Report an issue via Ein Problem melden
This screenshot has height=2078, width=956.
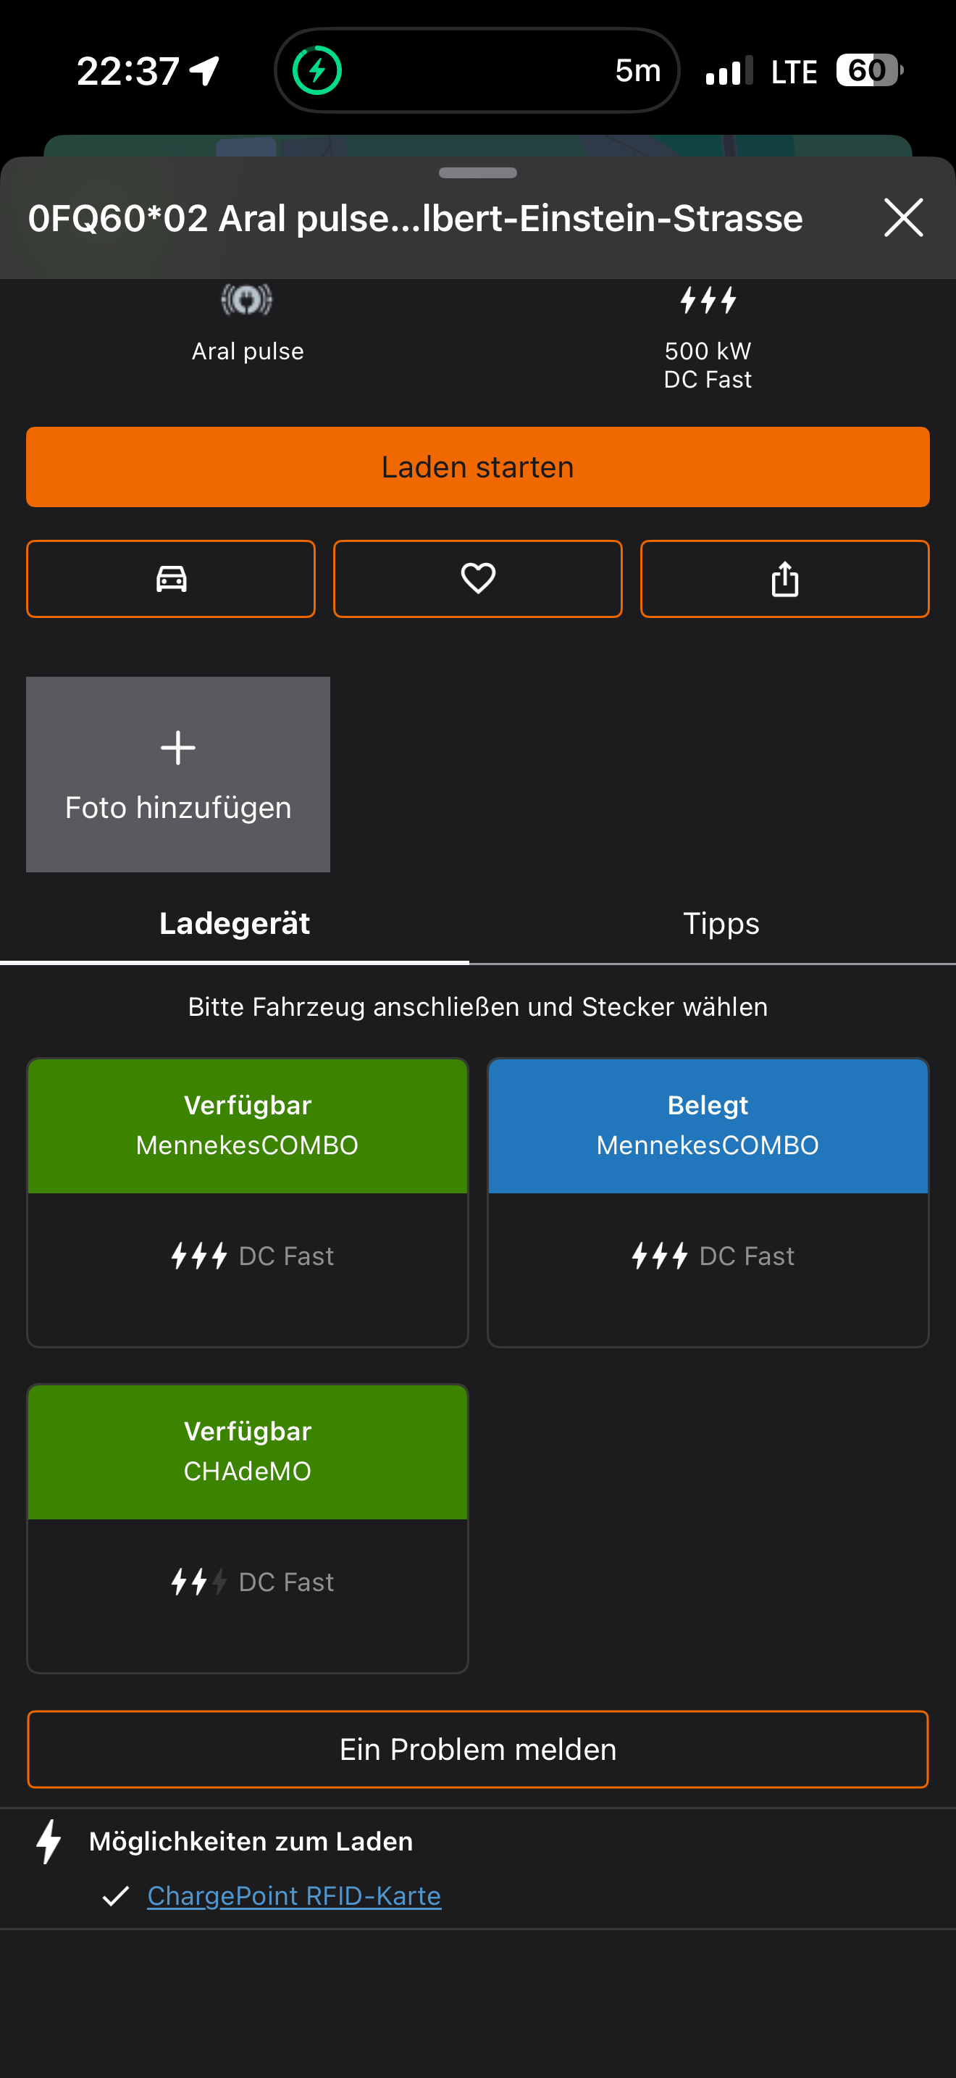click(478, 1749)
